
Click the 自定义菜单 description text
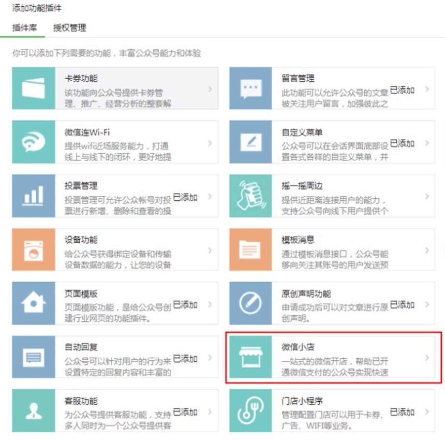coord(335,151)
